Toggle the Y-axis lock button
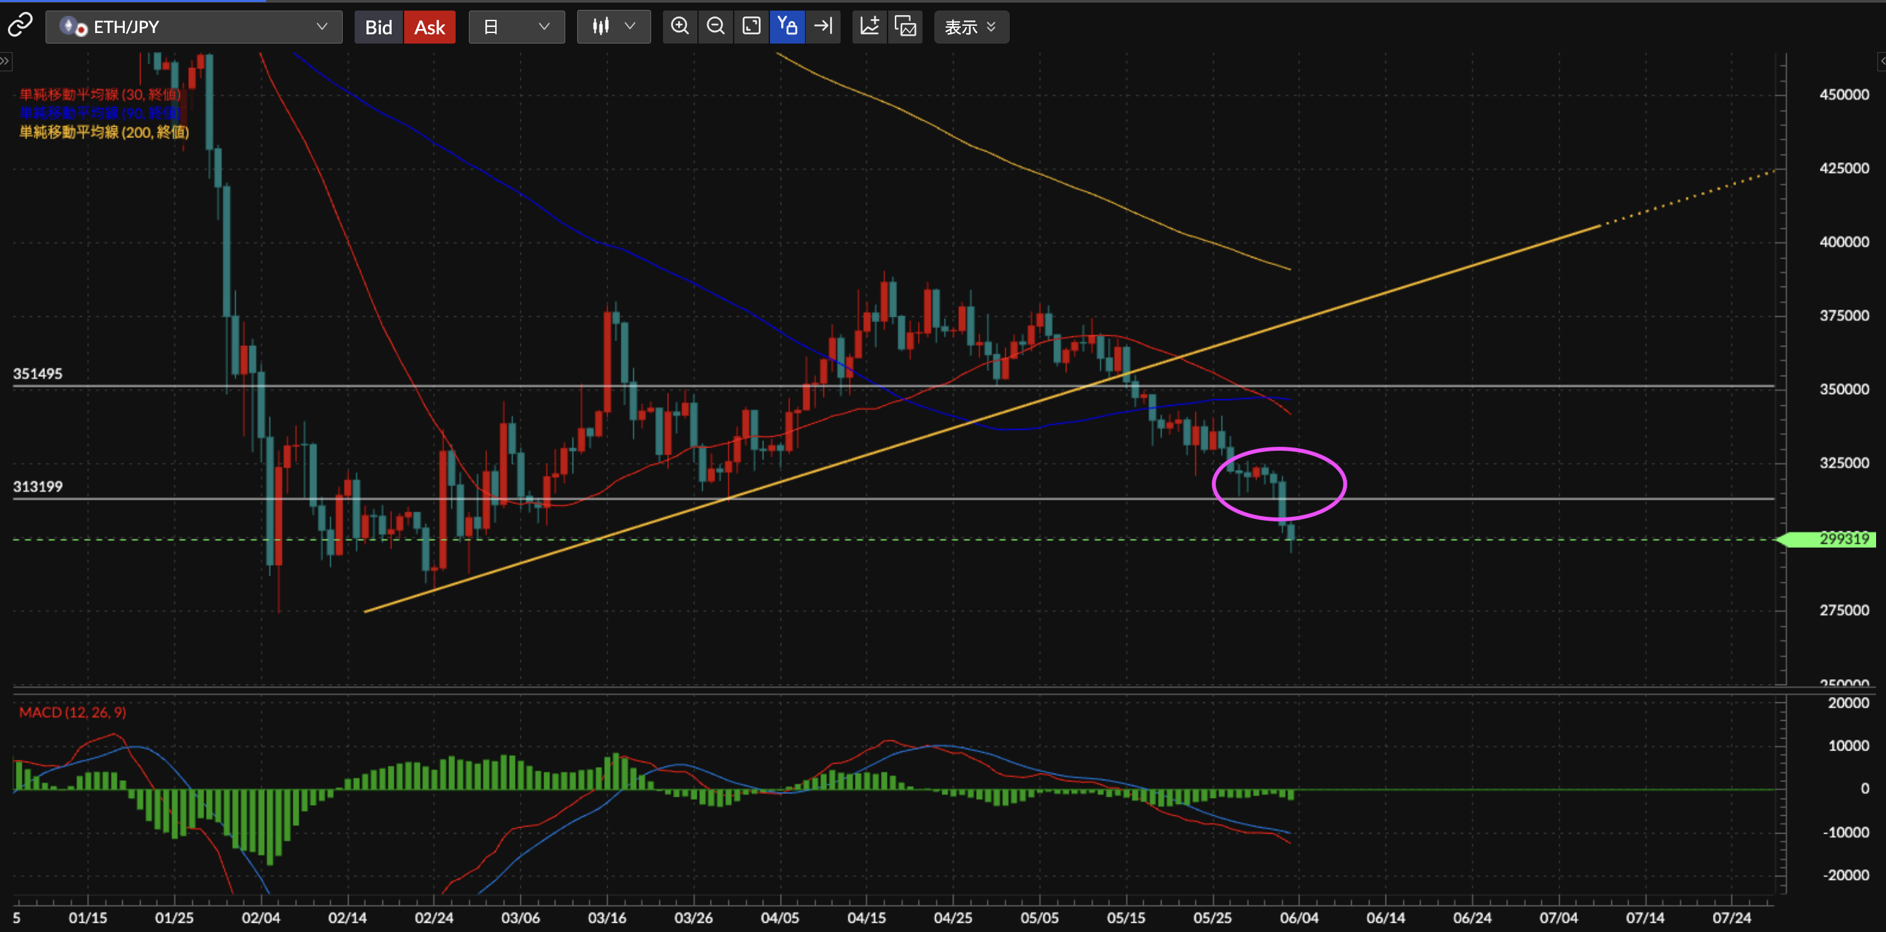Screen dimensions: 1886x932 coord(787,26)
